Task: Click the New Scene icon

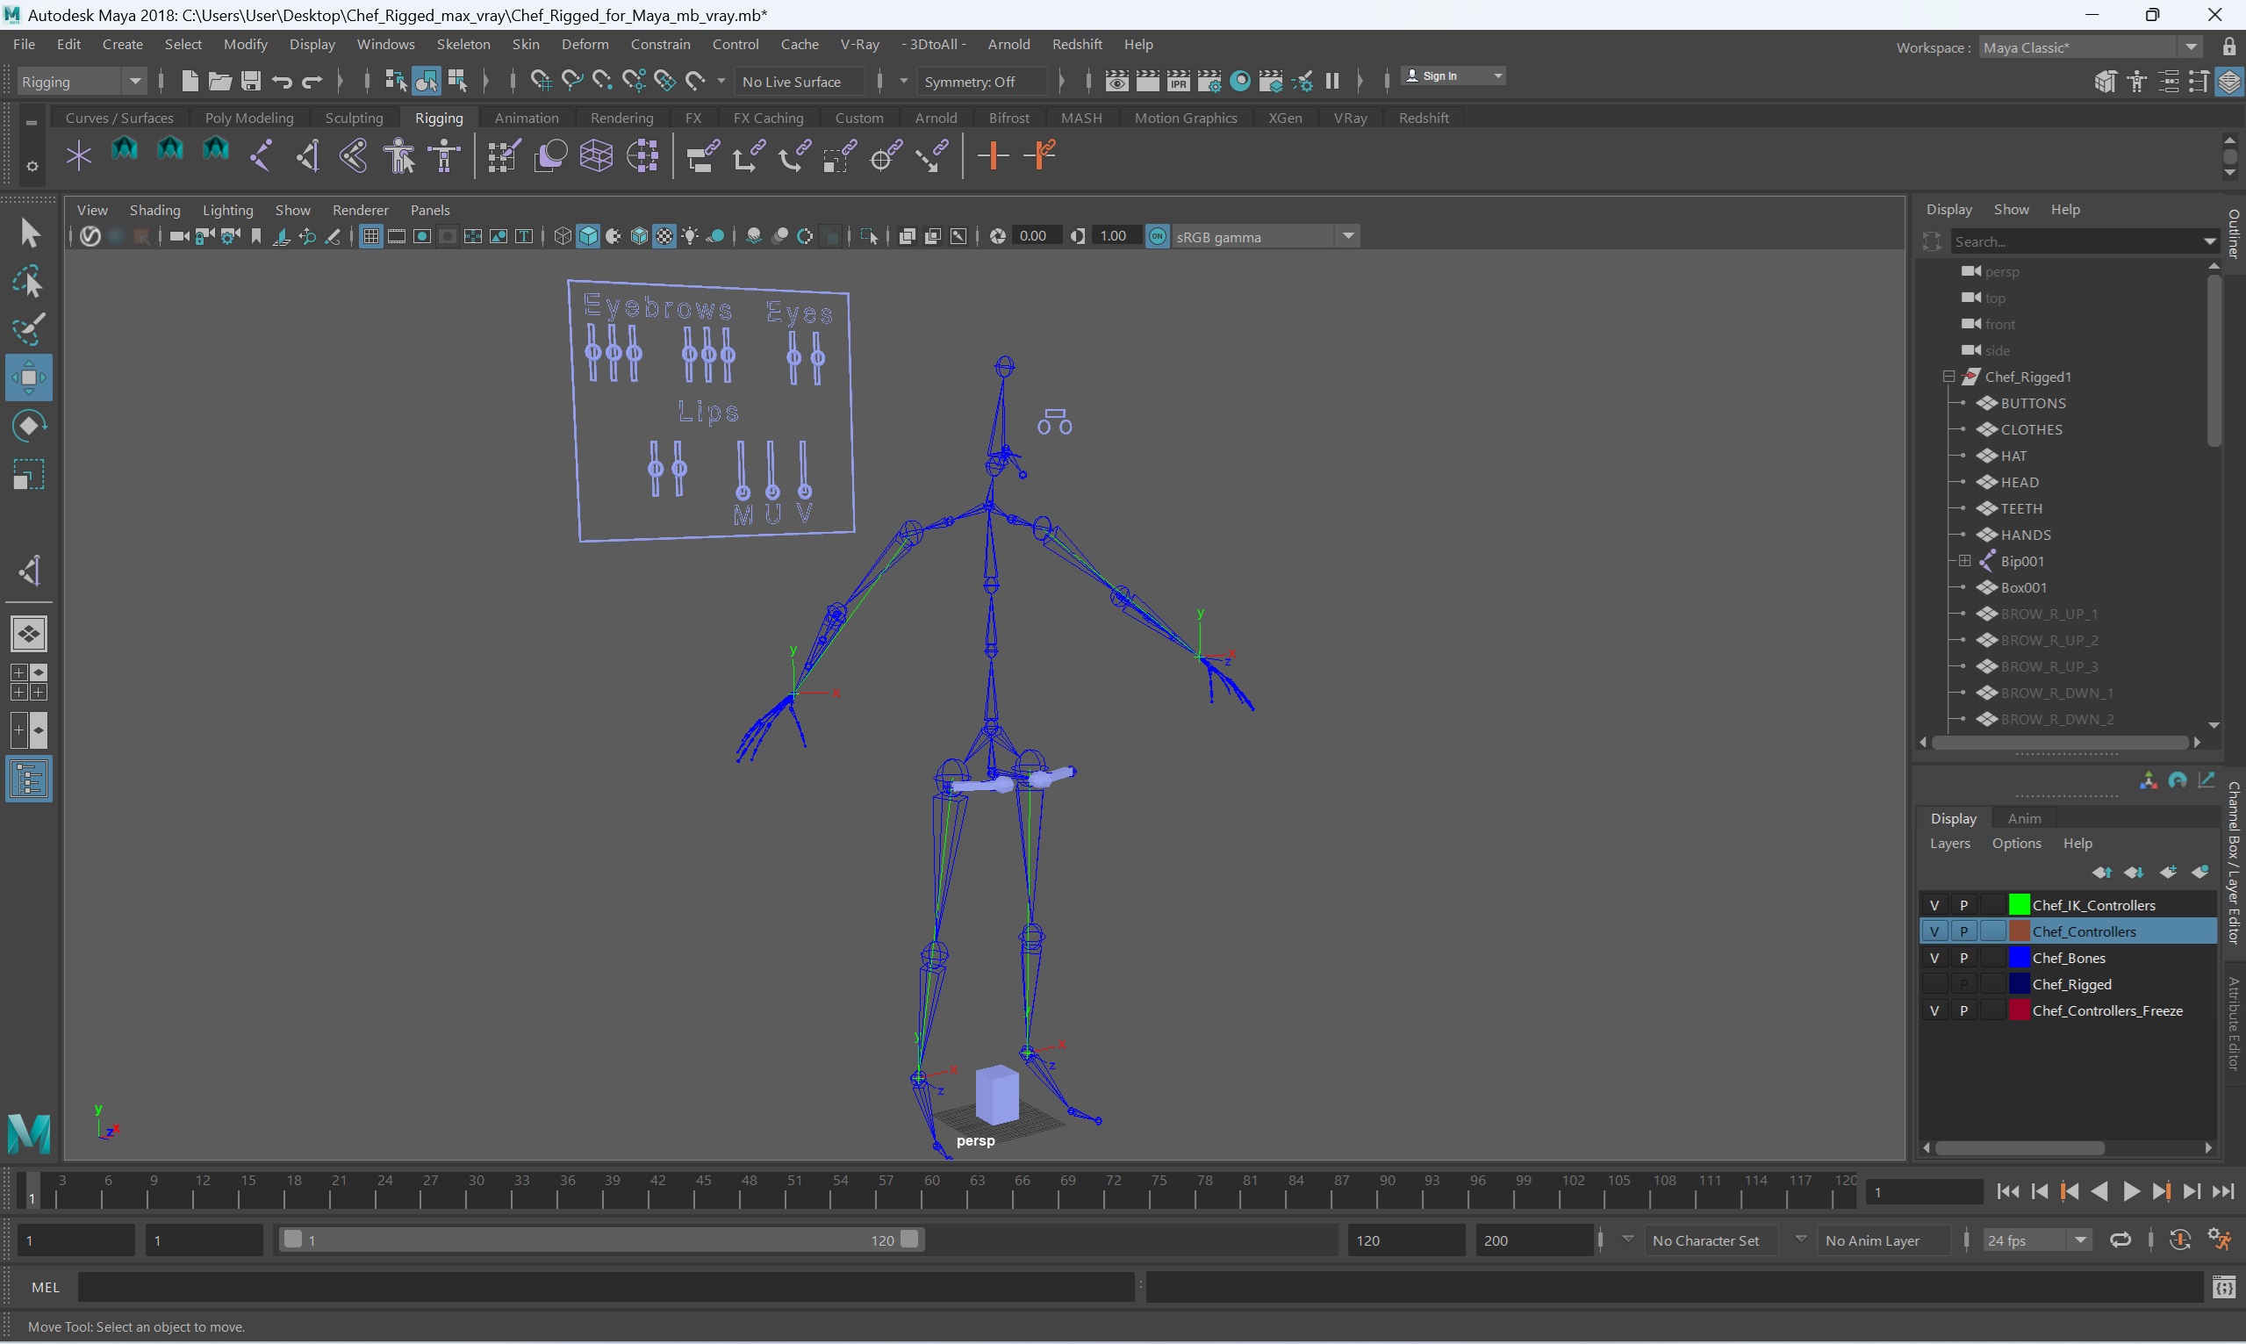Action: click(x=190, y=82)
